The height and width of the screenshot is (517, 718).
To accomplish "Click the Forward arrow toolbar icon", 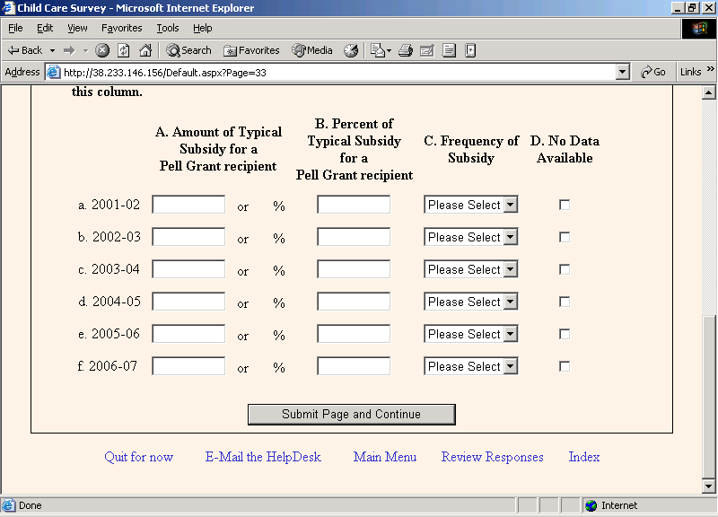I will click(x=69, y=50).
